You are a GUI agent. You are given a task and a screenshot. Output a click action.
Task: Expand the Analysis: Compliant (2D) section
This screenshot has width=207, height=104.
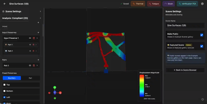pyautogui.click(x=41, y=18)
